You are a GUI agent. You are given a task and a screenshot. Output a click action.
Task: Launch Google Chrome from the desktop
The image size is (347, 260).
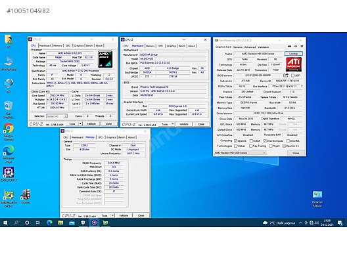click(9, 132)
